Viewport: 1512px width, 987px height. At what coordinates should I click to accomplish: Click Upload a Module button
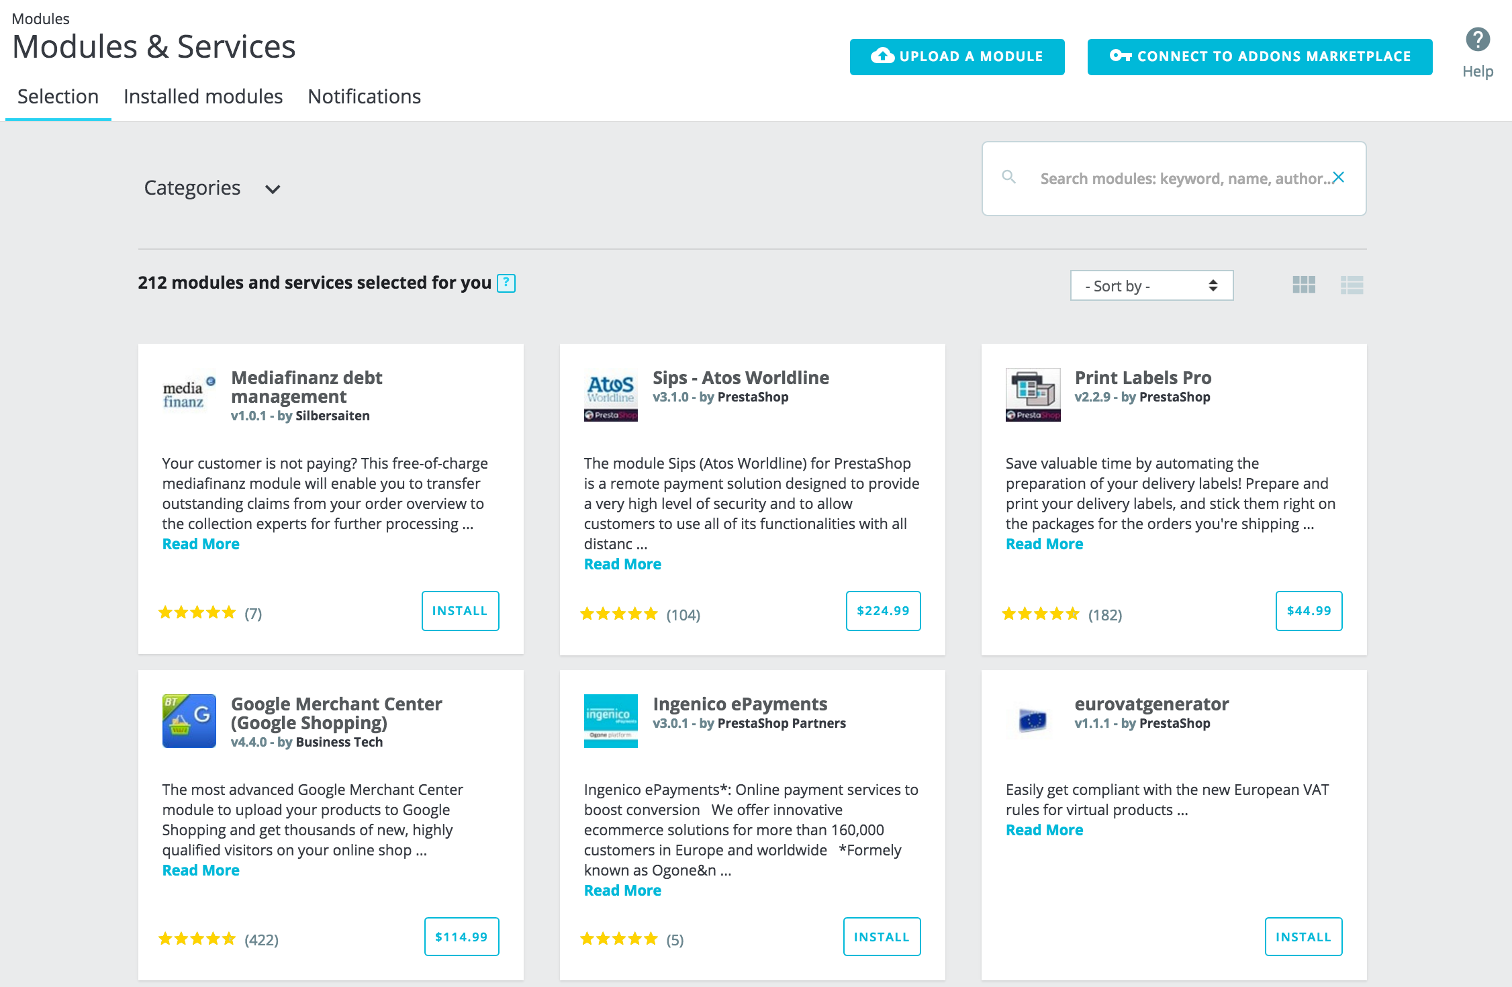957,56
